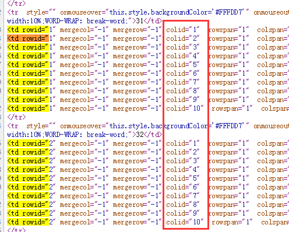The height and width of the screenshot is (232, 289).
Task: Click colid="10" in the rowid 2 group
Action: (x=185, y=222)
